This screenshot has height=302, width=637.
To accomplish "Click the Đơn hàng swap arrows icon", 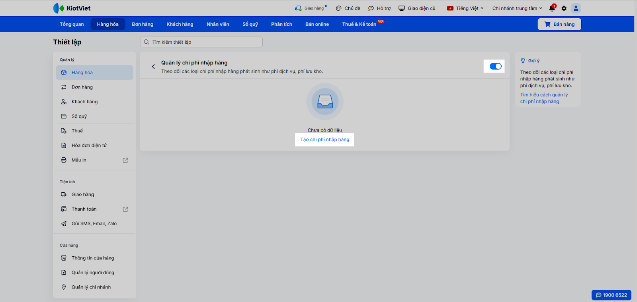I will pyautogui.click(x=64, y=87).
